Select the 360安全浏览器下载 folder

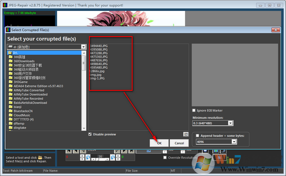[x=28, y=65]
